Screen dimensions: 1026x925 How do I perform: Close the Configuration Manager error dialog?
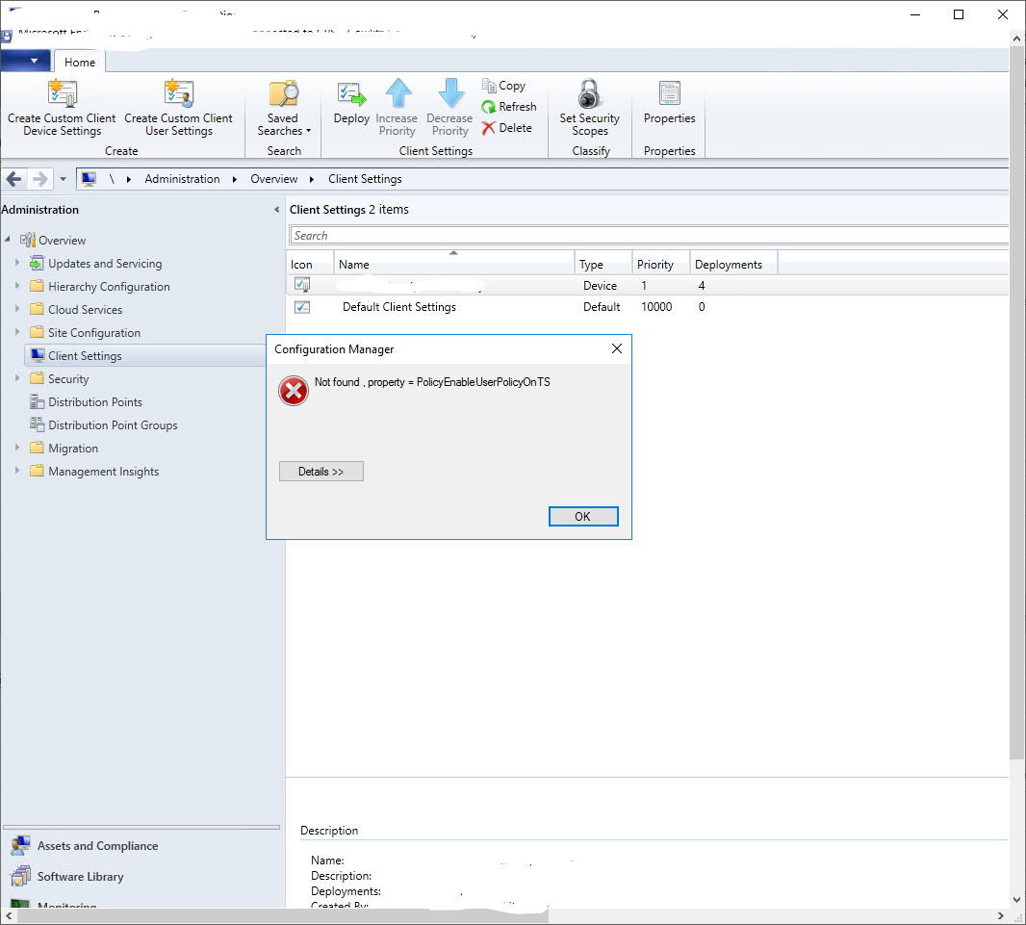point(616,348)
